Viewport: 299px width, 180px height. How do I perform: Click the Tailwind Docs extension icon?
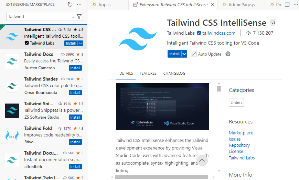(x=12, y=61)
